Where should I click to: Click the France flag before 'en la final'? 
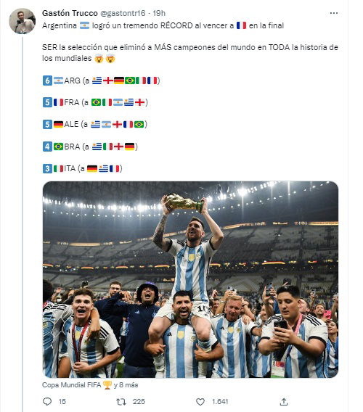(x=241, y=25)
